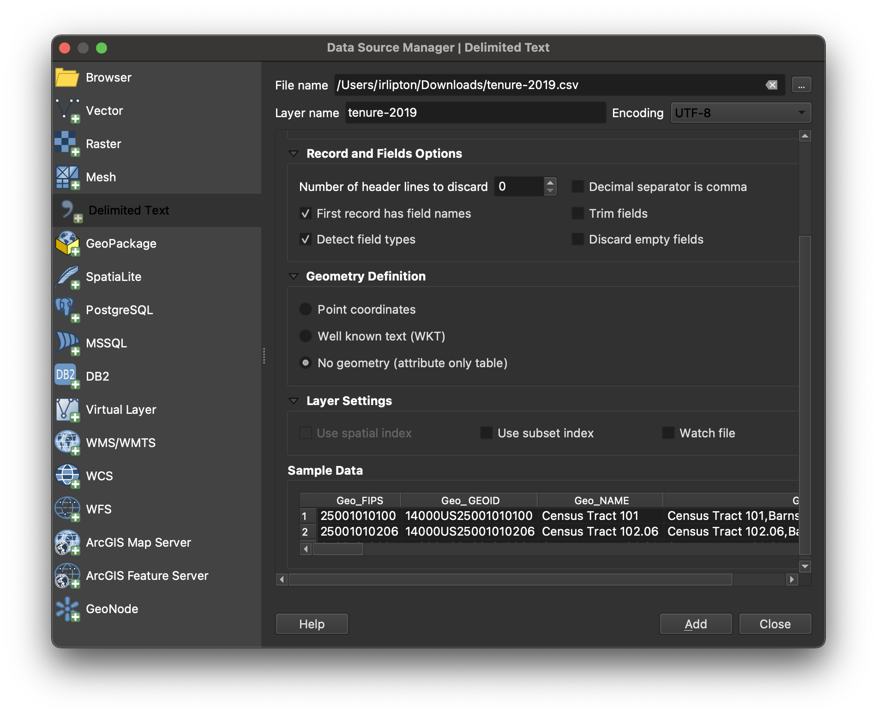Go to the Raster source label
Image resolution: width=877 pixels, height=716 pixels.
coord(103,144)
